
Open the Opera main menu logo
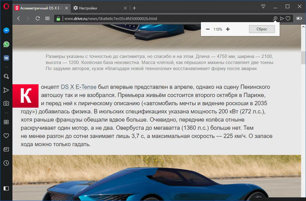point(6,6)
